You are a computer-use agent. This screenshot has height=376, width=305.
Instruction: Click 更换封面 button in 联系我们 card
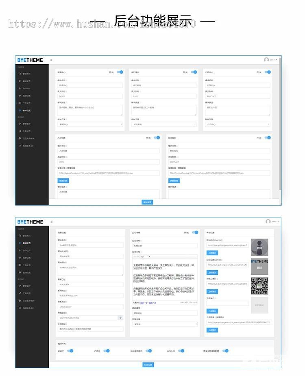(x=174, y=180)
